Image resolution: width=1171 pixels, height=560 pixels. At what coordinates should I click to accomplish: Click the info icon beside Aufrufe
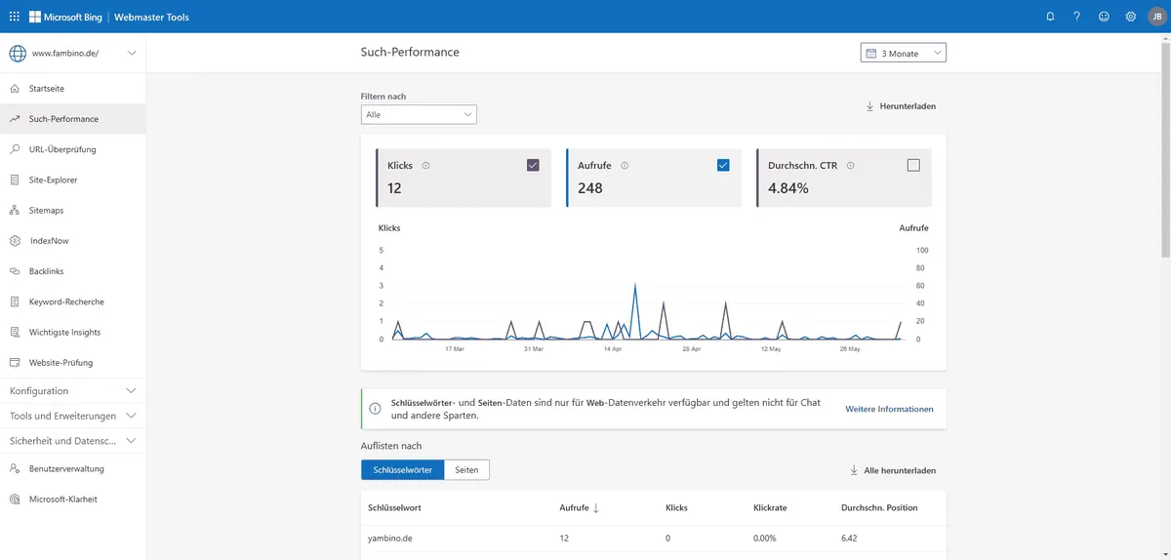[x=625, y=166]
